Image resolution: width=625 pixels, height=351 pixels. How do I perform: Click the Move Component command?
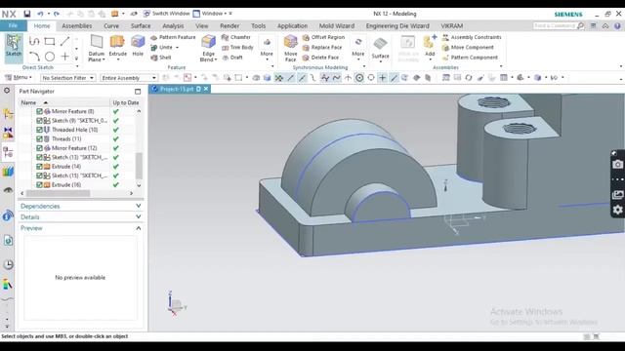(468, 48)
